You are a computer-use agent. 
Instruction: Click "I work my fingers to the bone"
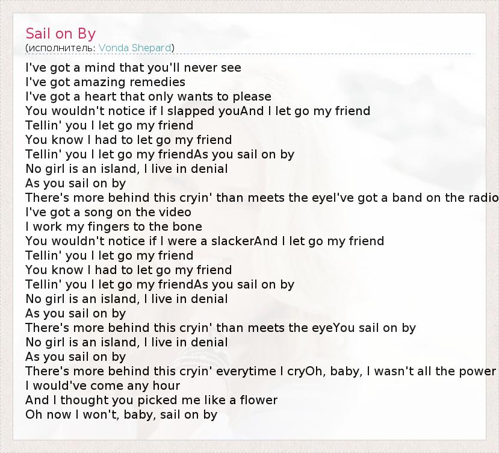[x=114, y=226]
